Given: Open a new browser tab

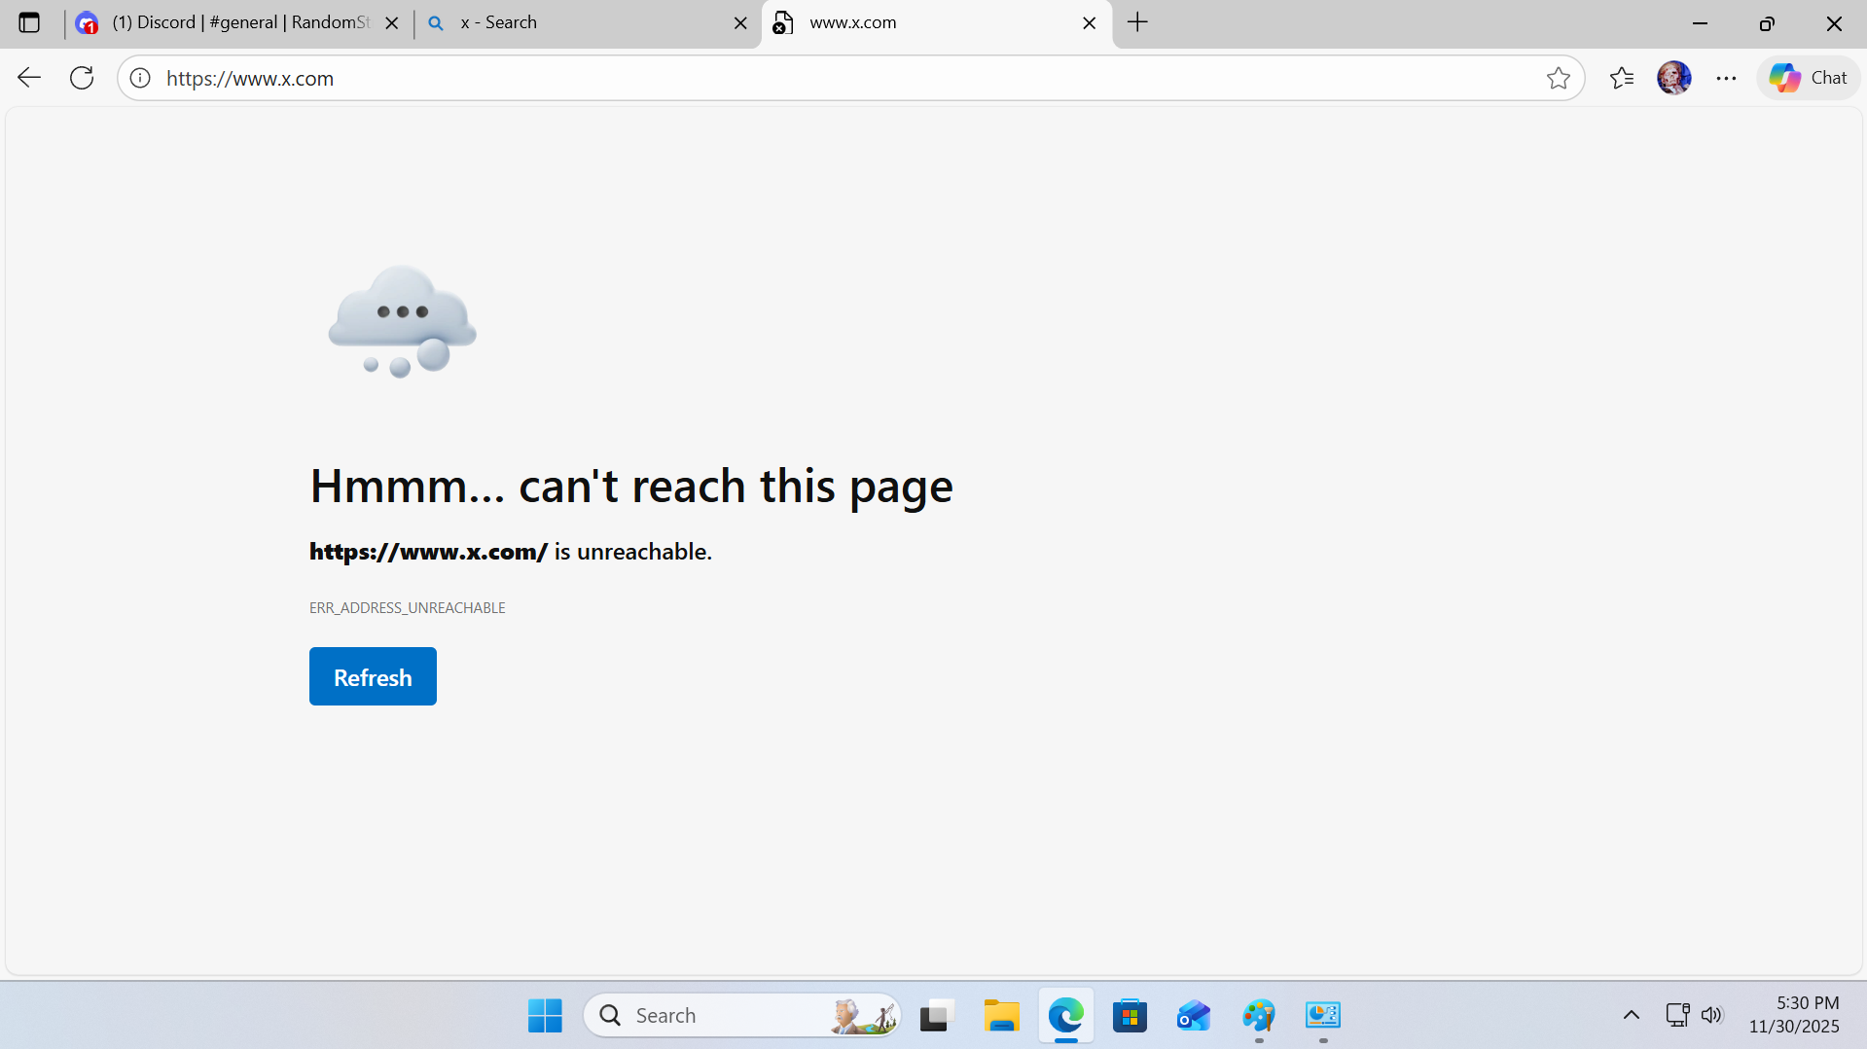Looking at the screenshot, I should tap(1137, 22).
